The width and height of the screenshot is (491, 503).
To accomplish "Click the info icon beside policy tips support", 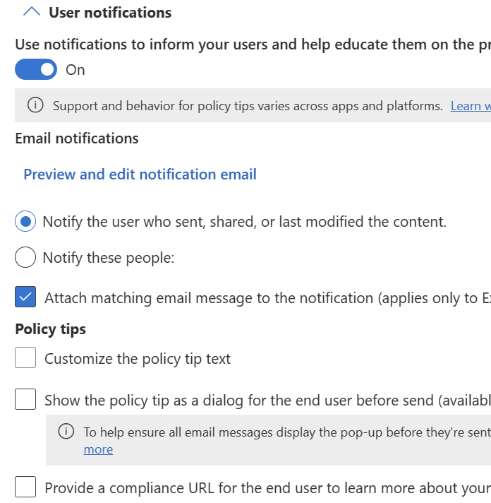I will coord(35,106).
